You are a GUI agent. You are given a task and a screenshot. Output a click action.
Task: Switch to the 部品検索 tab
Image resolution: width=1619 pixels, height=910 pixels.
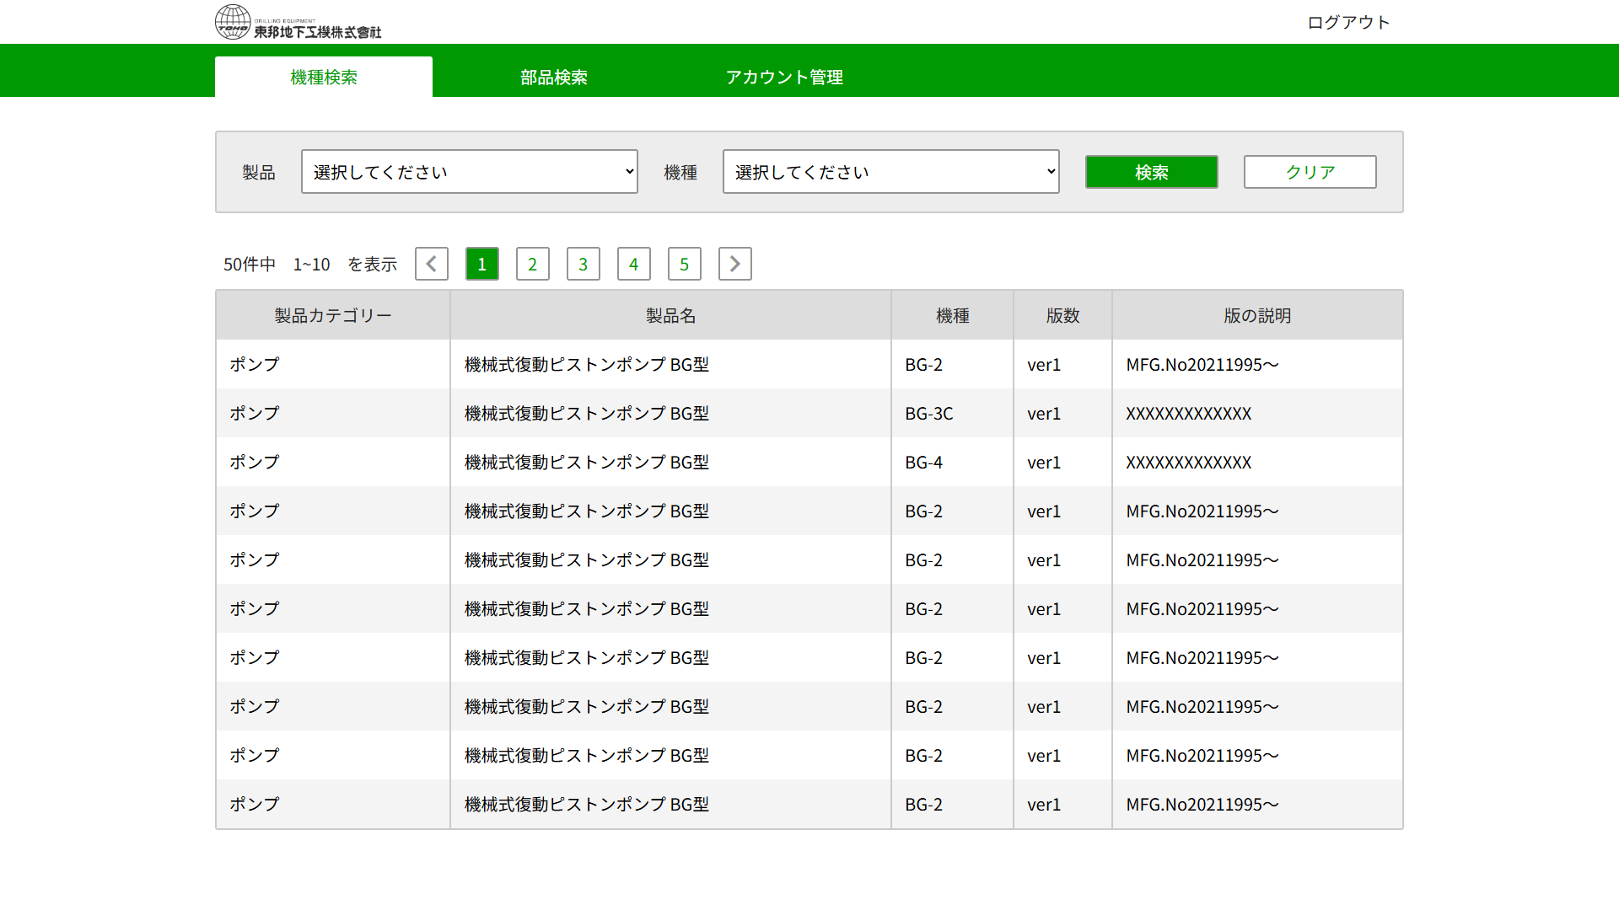553,77
